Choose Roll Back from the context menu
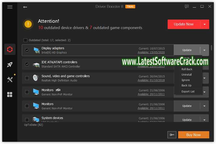Screen dimensions: 216x144 tap(187, 69)
